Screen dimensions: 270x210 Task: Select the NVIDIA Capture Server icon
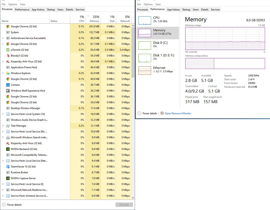8,178
